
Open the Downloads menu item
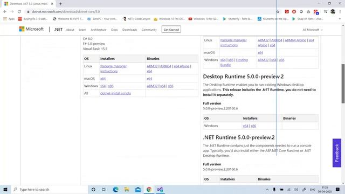(x=129, y=30)
